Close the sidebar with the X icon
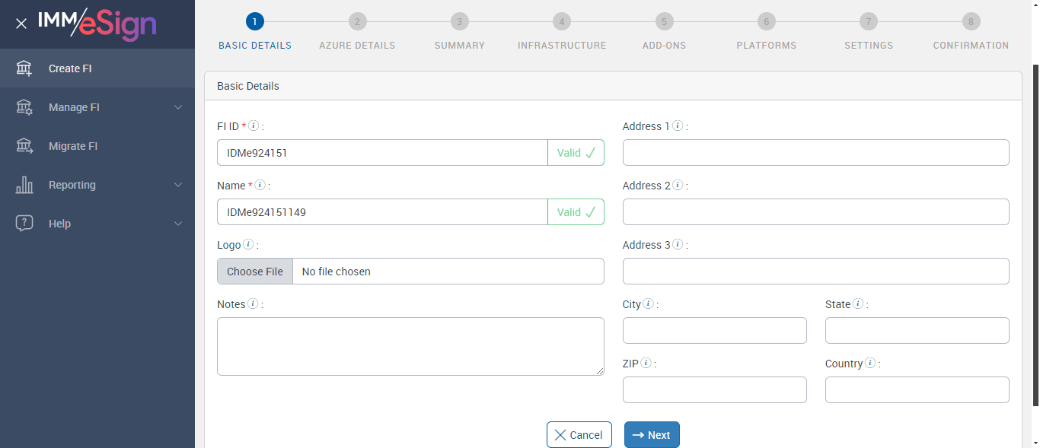Image resolution: width=1040 pixels, height=448 pixels. click(x=21, y=24)
